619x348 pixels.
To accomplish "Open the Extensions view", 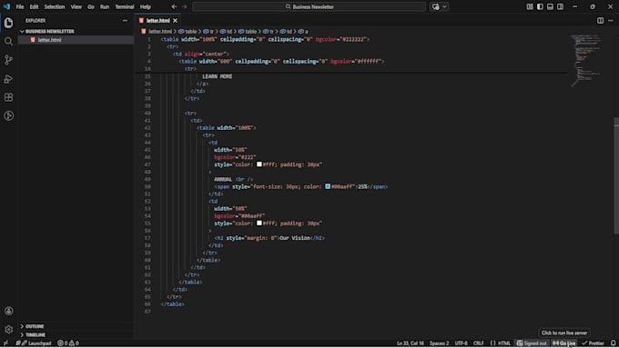I will [8, 97].
